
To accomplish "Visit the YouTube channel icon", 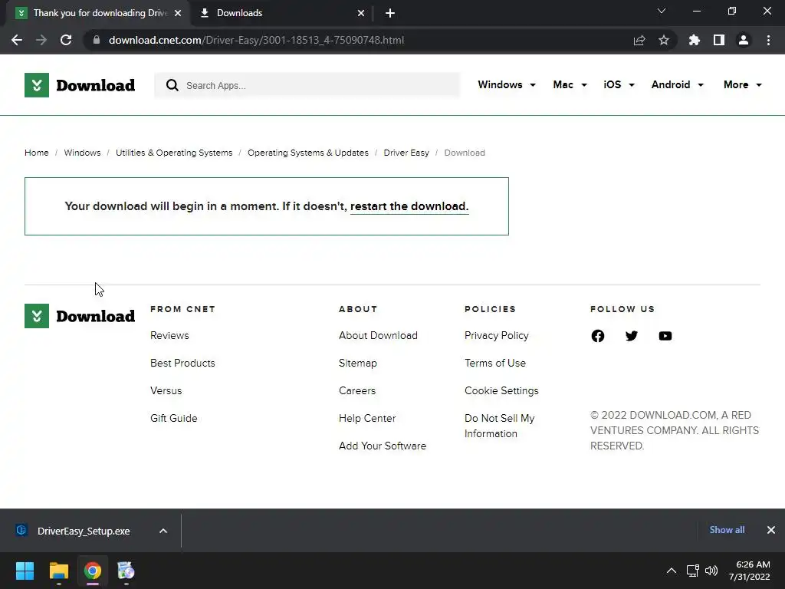I will click(x=665, y=336).
